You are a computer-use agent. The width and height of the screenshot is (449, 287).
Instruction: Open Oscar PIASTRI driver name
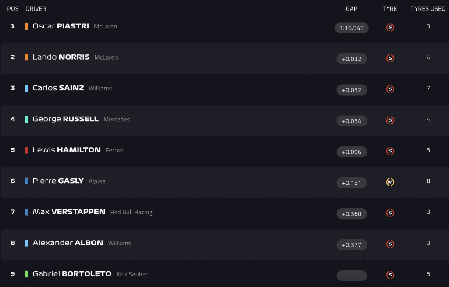pyautogui.click(x=61, y=26)
